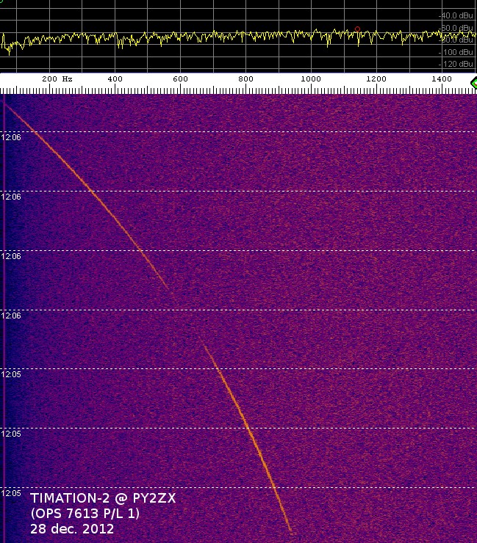Click the red circle peak marker
This screenshot has height=543, width=477.
pyautogui.click(x=357, y=29)
